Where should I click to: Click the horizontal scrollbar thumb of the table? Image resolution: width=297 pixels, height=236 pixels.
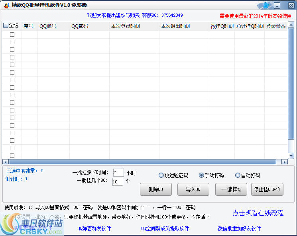tap(142, 162)
